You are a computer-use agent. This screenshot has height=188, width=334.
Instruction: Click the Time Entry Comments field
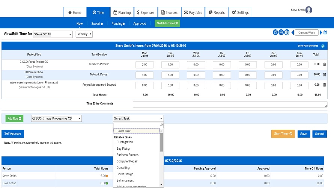coord(230,104)
